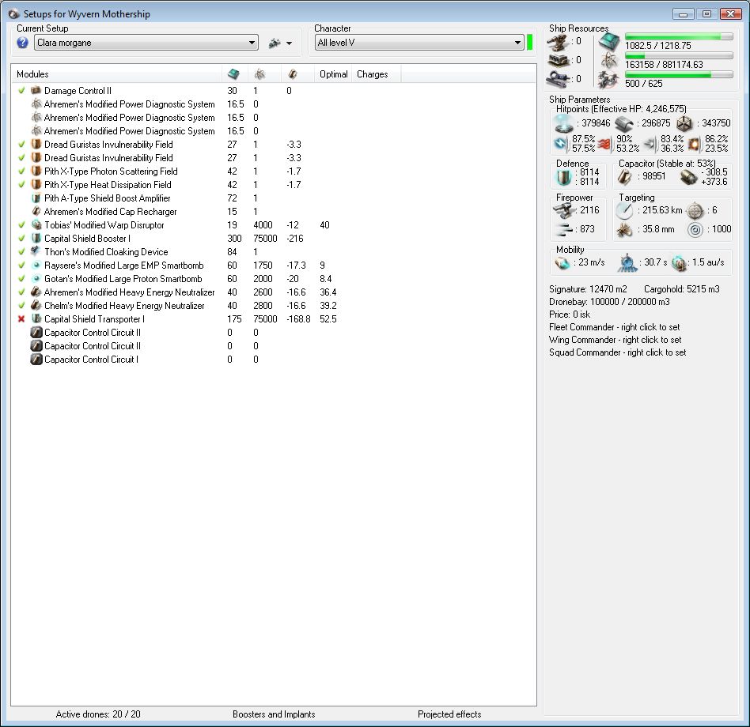Click the explosive resistance icon

[695, 144]
